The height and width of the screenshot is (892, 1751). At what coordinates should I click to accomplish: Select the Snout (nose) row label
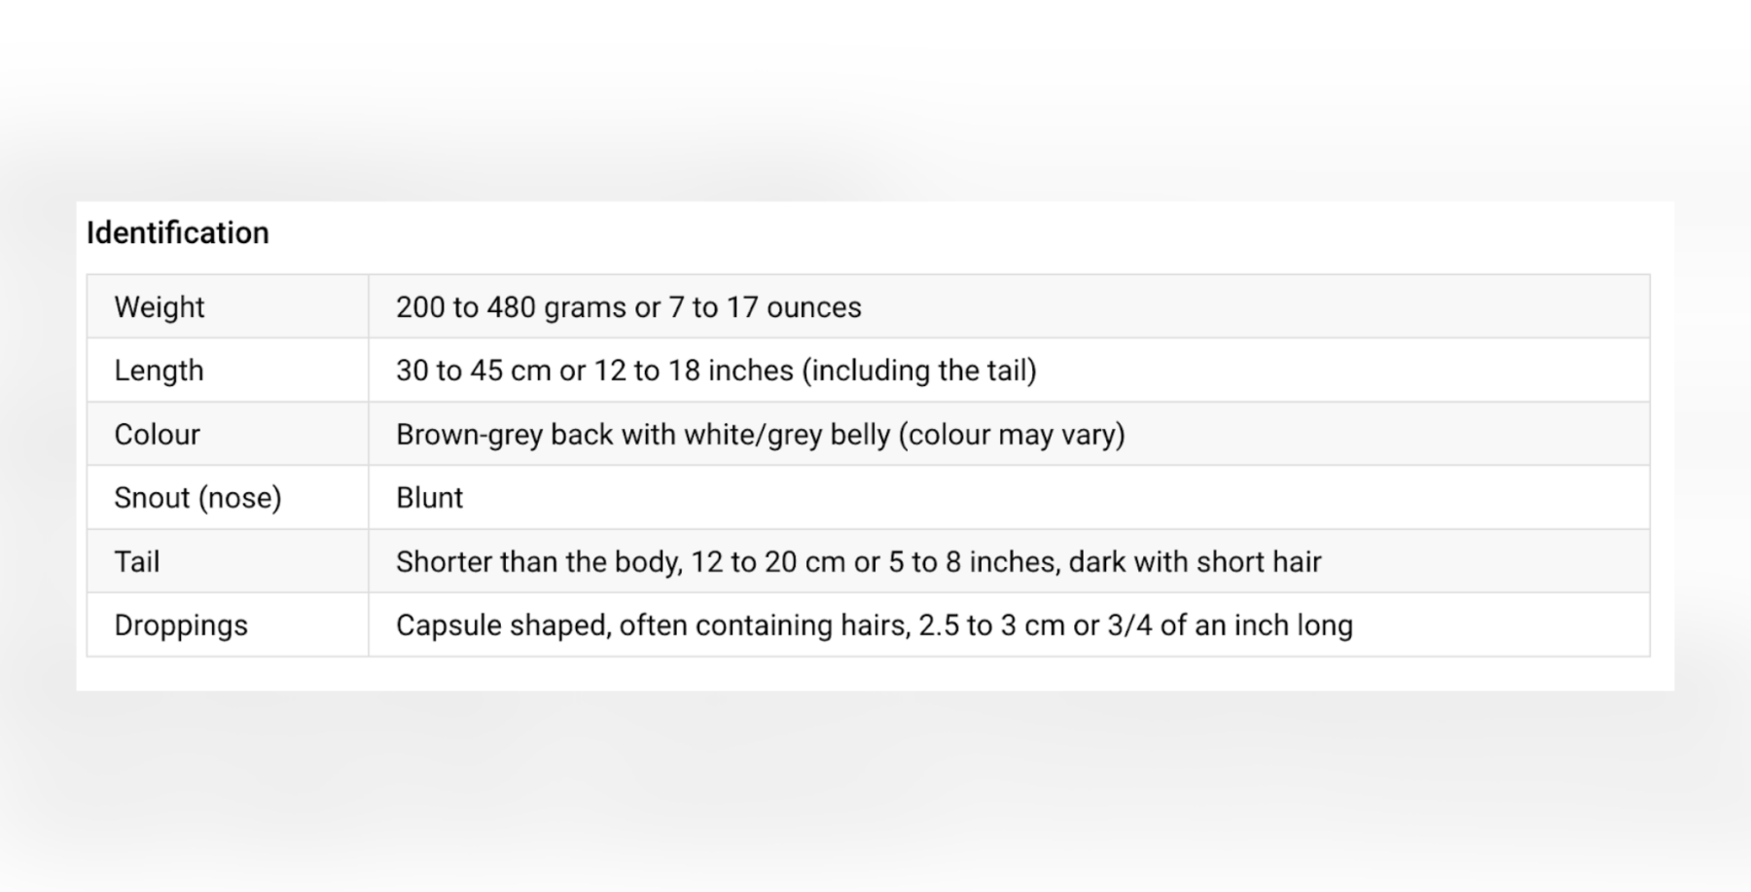[x=197, y=498]
